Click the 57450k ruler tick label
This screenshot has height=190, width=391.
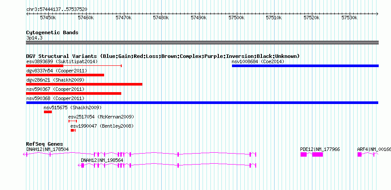click(48, 18)
